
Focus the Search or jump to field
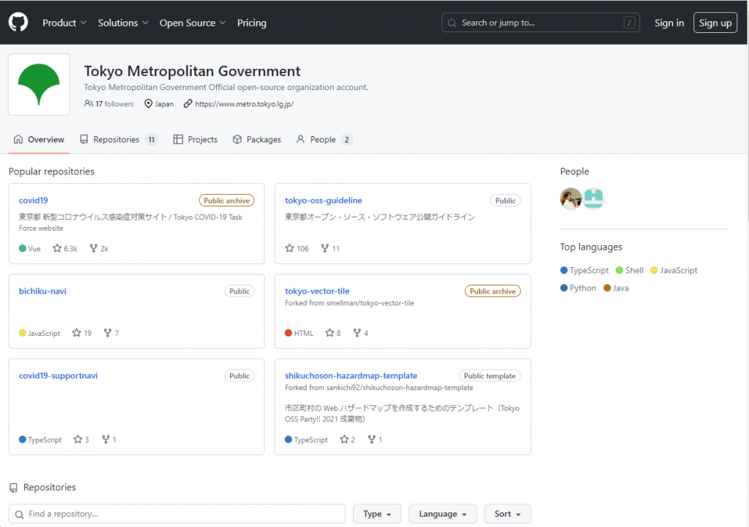(x=540, y=23)
